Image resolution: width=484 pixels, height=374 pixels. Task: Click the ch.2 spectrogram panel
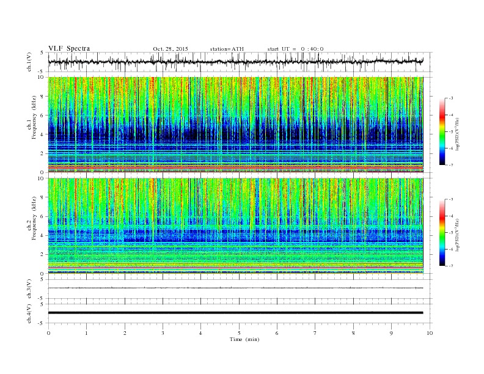pyautogui.click(x=235, y=226)
